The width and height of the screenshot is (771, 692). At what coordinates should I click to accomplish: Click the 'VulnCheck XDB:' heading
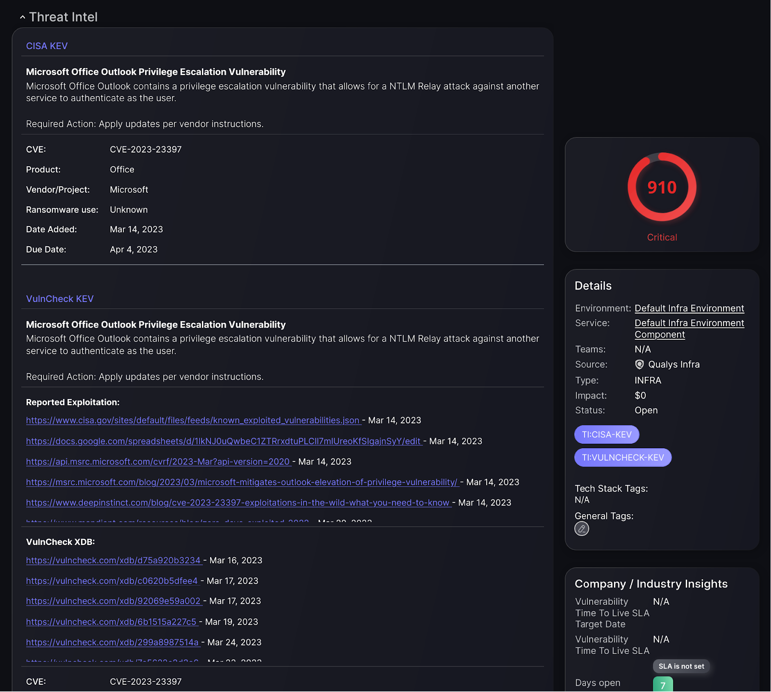[x=60, y=542]
